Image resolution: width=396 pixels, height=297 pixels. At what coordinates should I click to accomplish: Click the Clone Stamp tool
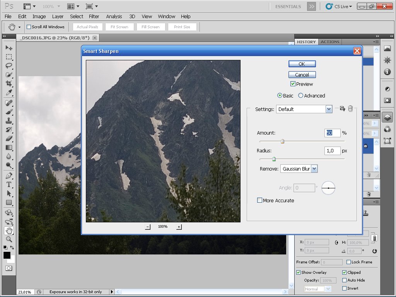9,120
